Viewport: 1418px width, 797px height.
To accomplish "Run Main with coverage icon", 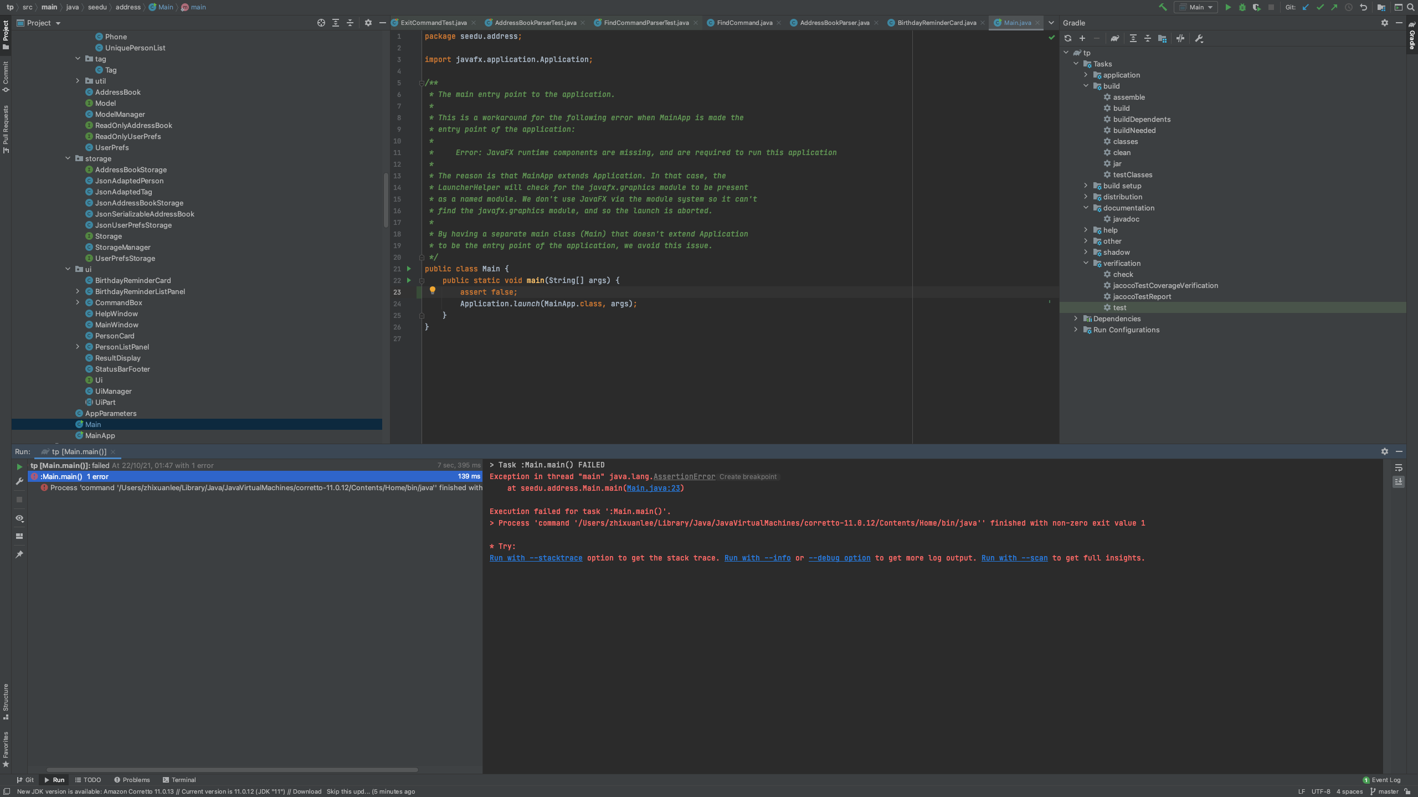I will pos(1256,7).
